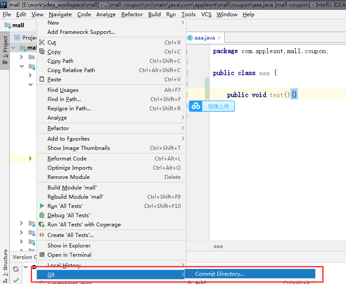Collapse the mall root tree node

(x=13, y=47)
